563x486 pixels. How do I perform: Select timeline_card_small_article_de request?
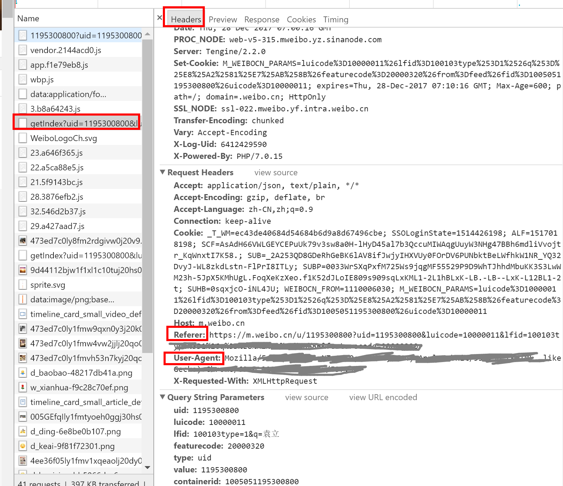pyautogui.click(x=78, y=402)
